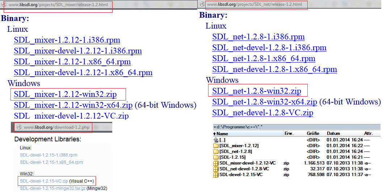Select SDL_mixer-devel-1.2.12-VC zip archive icon

216,163
